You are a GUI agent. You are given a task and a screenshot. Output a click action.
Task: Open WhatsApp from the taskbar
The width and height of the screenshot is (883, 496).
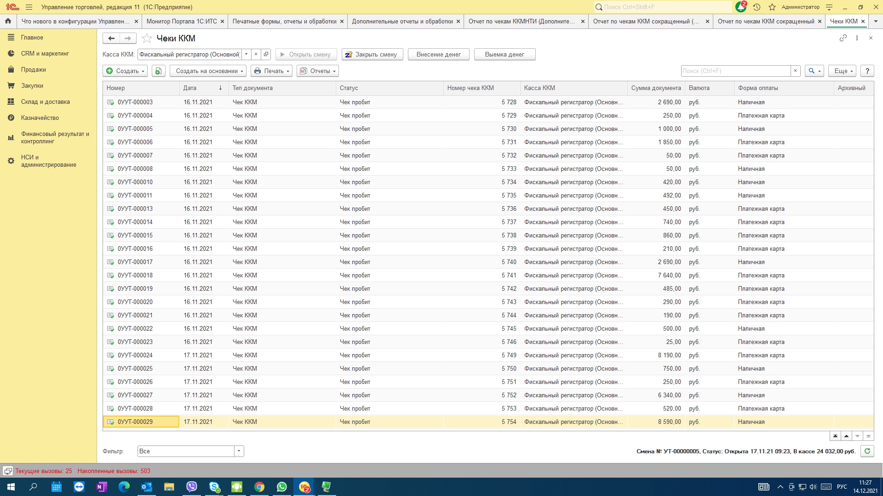click(x=282, y=487)
